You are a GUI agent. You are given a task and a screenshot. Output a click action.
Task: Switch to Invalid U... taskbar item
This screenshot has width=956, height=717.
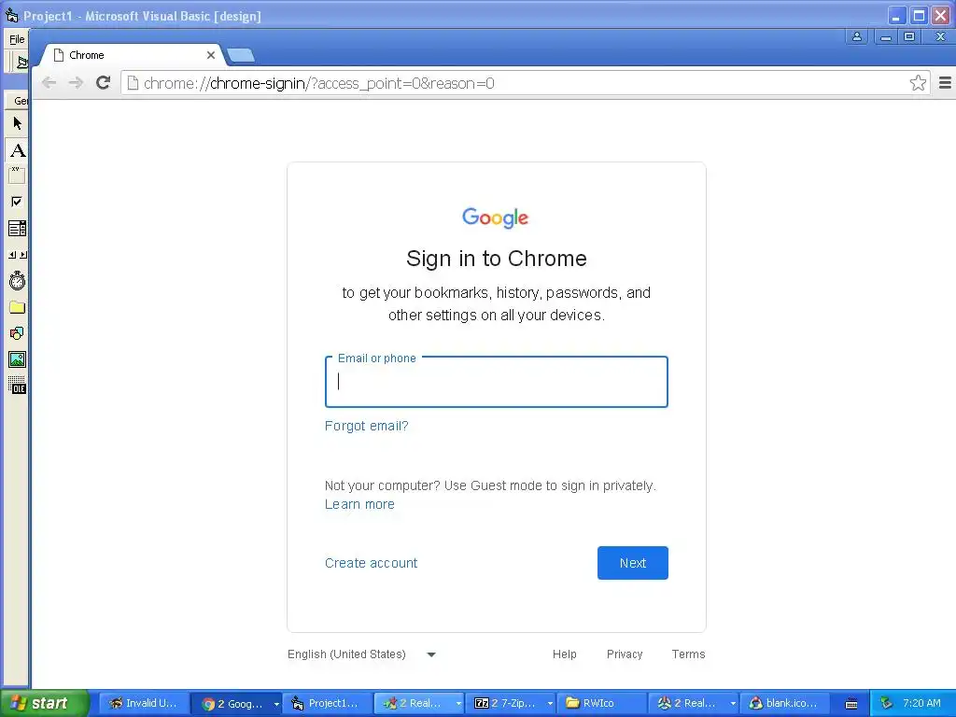click(144, 703)
